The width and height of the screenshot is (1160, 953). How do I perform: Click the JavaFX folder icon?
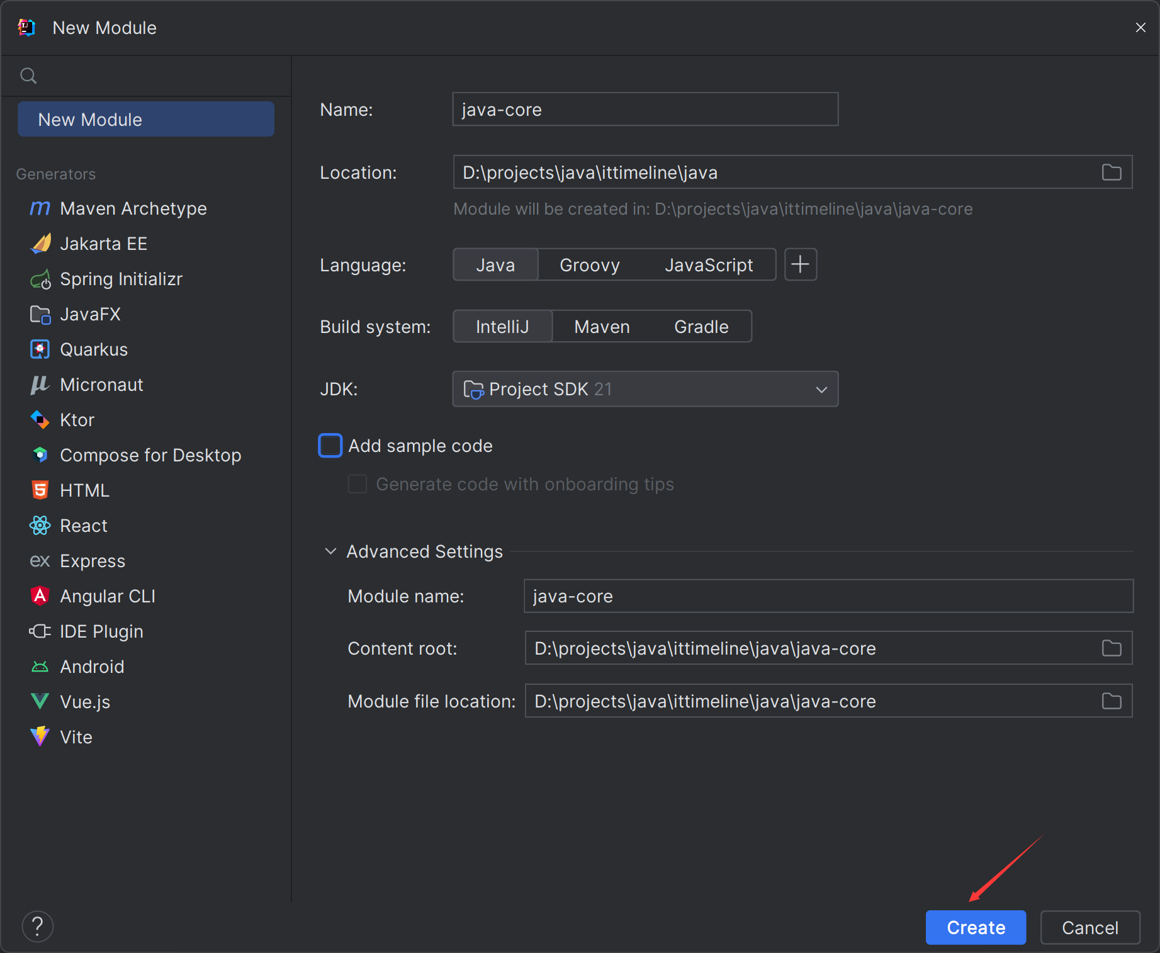click(40, 314)
